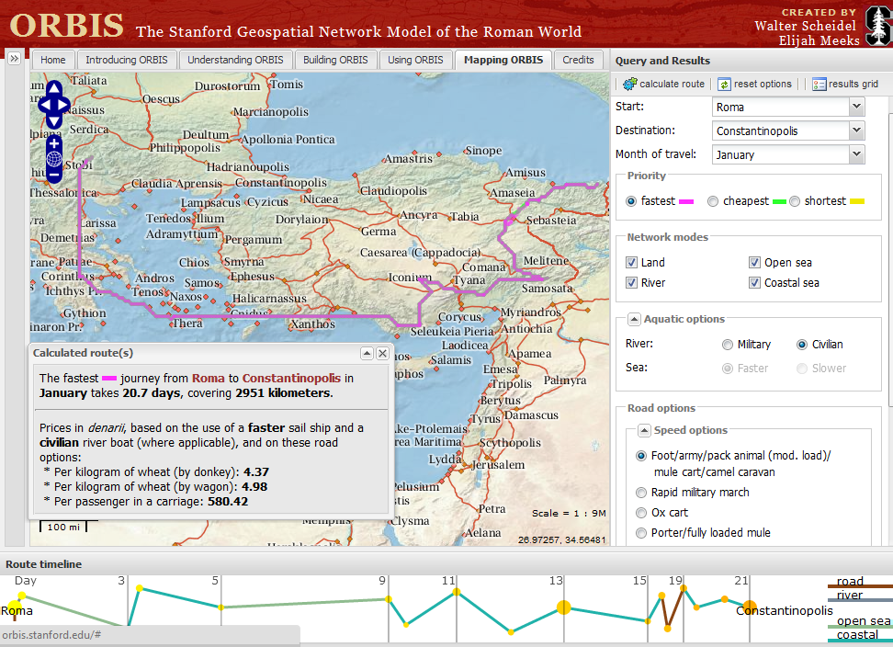Click the calculate route gear icon
The height and width of the screenshot is (647, 893).
(x=630, y=84)
